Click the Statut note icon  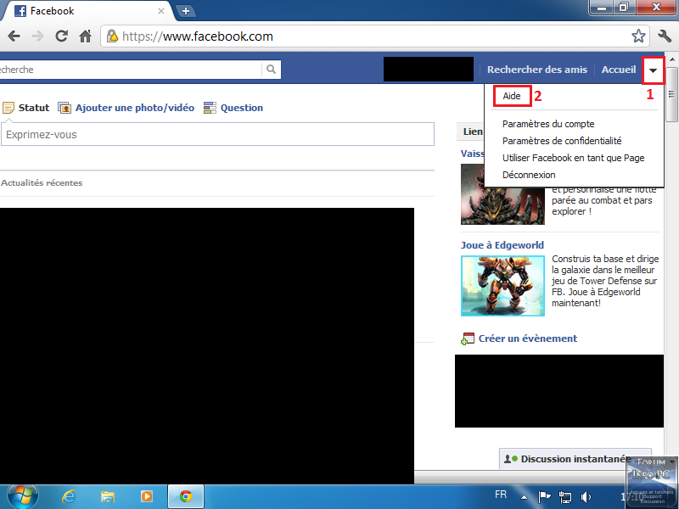[x=8, y=108]
